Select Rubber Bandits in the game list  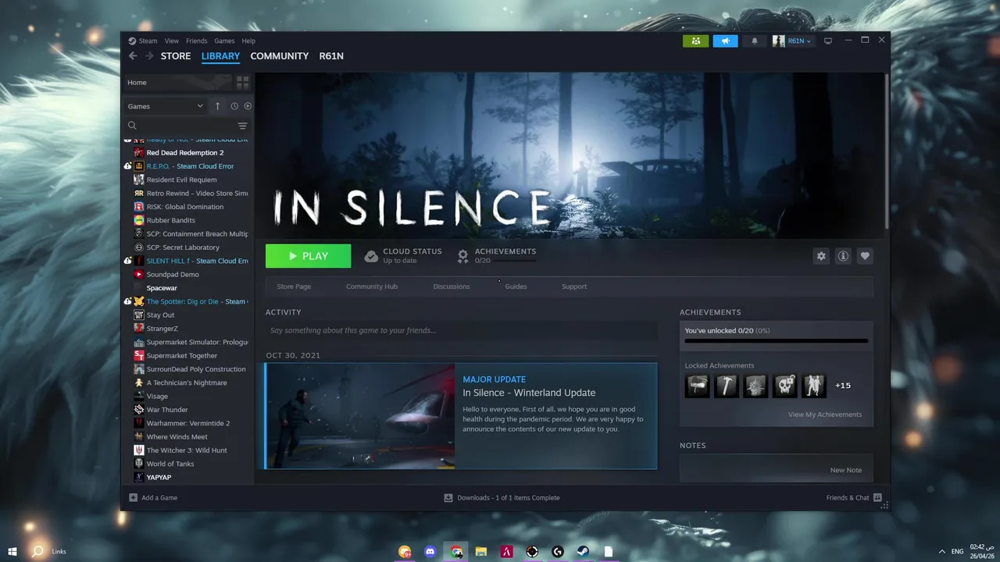pos(171,220)
